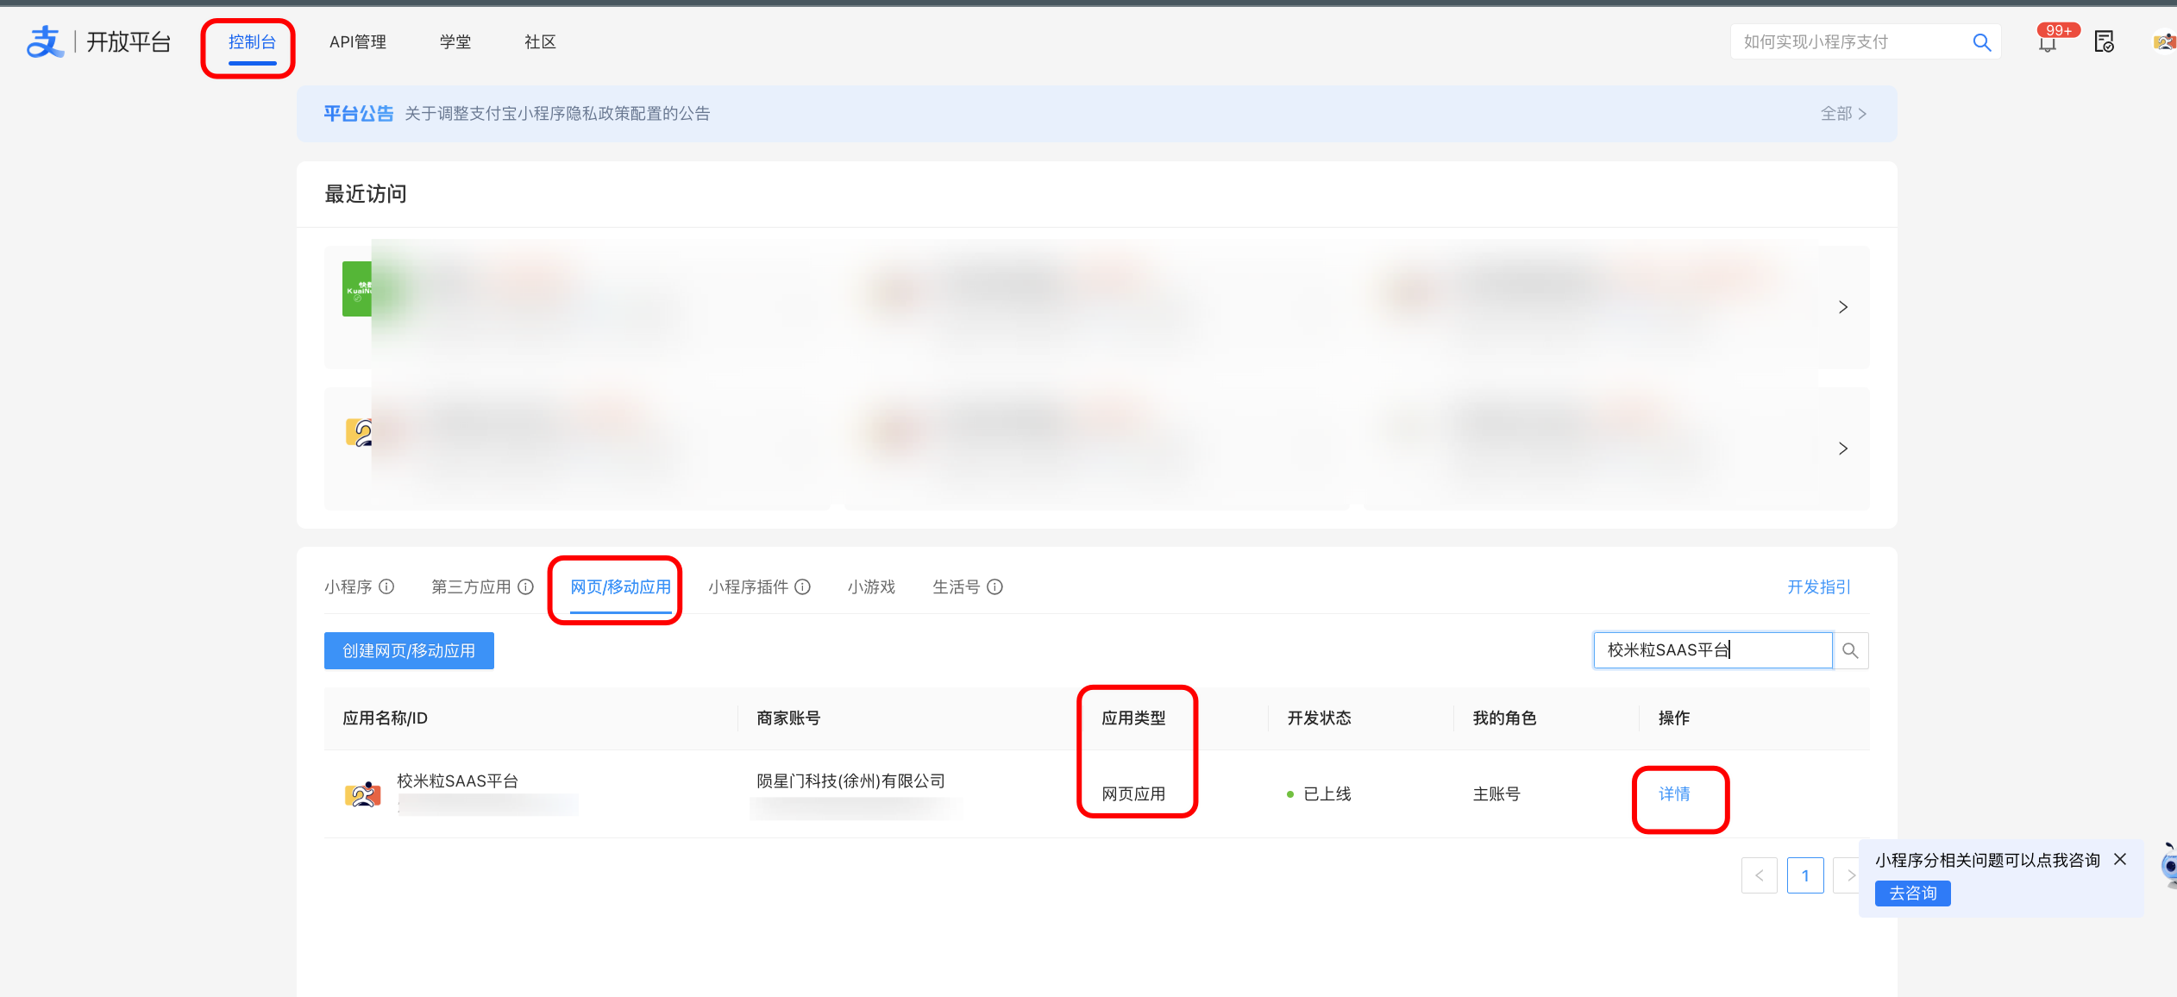This screenshot has width=2177, height=997.
Task: Click the 创建网页/移动应用 button
Action: point(408,650)
